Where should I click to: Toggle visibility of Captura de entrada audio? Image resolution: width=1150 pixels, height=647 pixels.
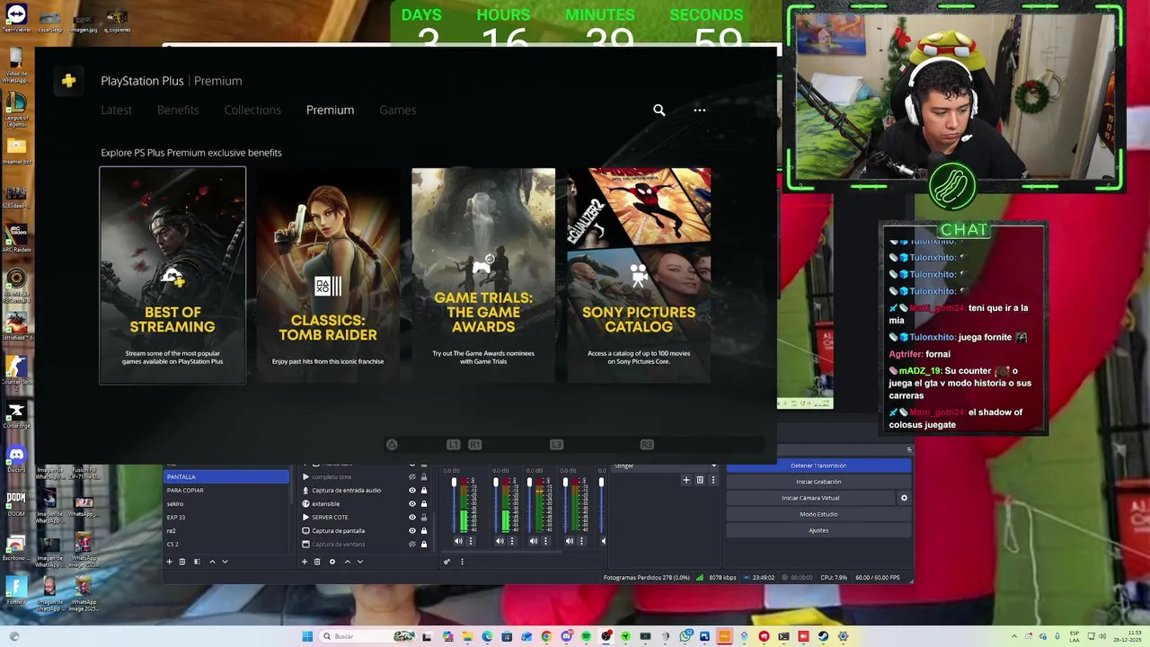click(x=412, y=491)
